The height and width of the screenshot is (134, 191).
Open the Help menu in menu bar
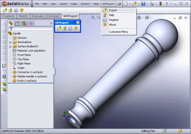tap(96, 4)
